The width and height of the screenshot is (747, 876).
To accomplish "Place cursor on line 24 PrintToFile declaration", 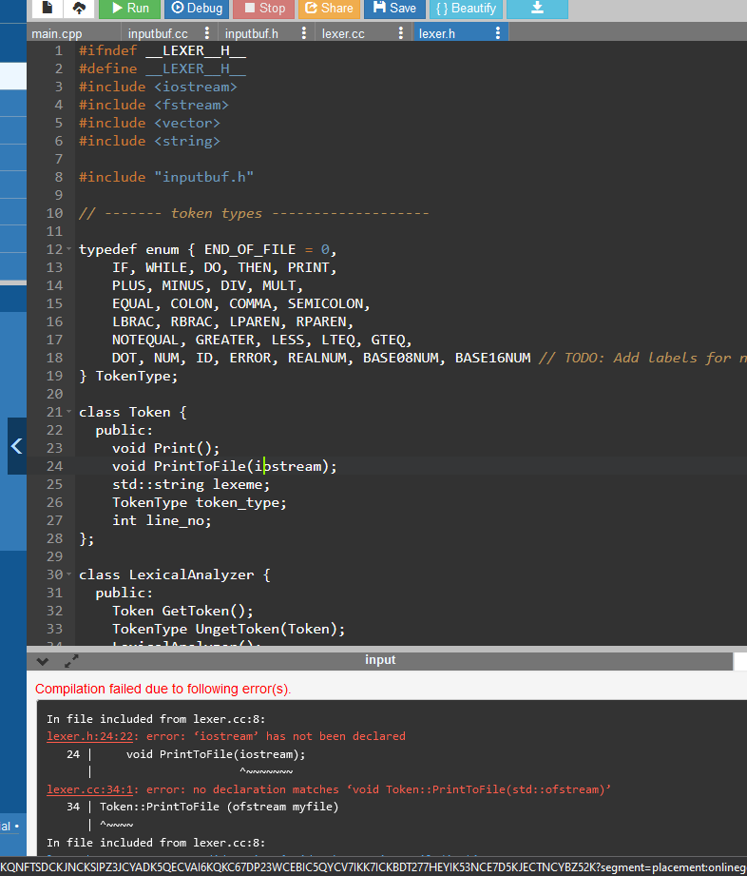I will pos(224,466).
